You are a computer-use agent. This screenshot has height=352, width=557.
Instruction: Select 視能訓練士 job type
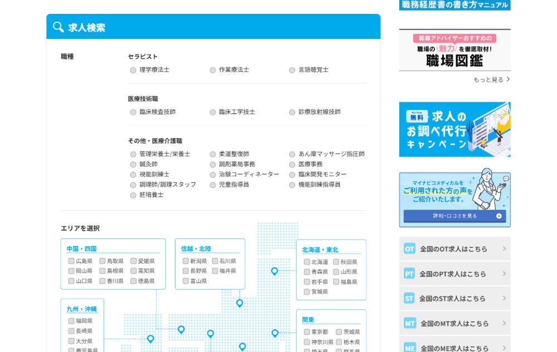(133, 175)
